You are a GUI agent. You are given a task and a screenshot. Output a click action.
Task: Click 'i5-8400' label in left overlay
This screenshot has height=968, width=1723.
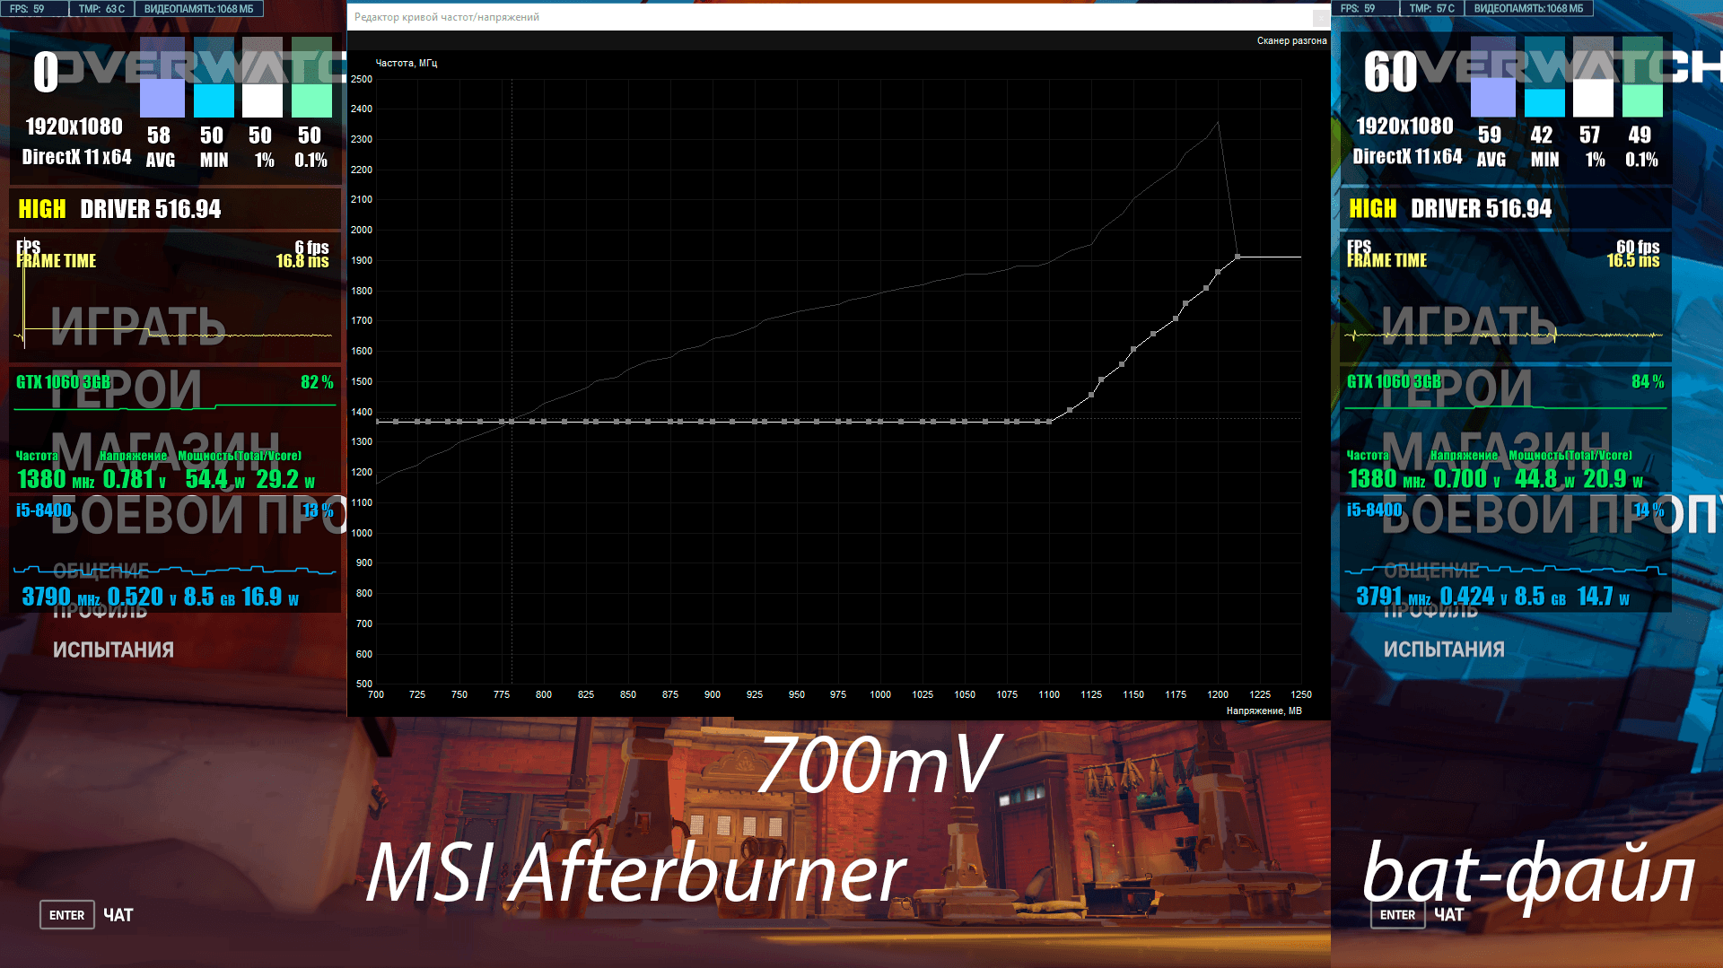pos(43,510)
